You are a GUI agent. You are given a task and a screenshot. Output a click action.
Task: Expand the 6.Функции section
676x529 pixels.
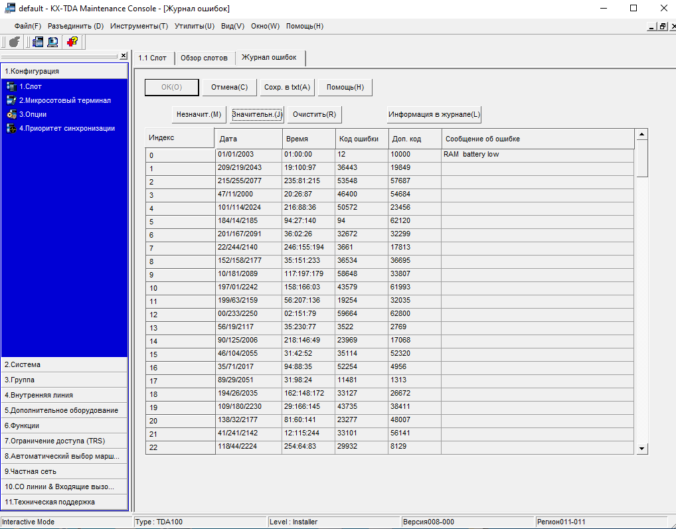[64, 425]
